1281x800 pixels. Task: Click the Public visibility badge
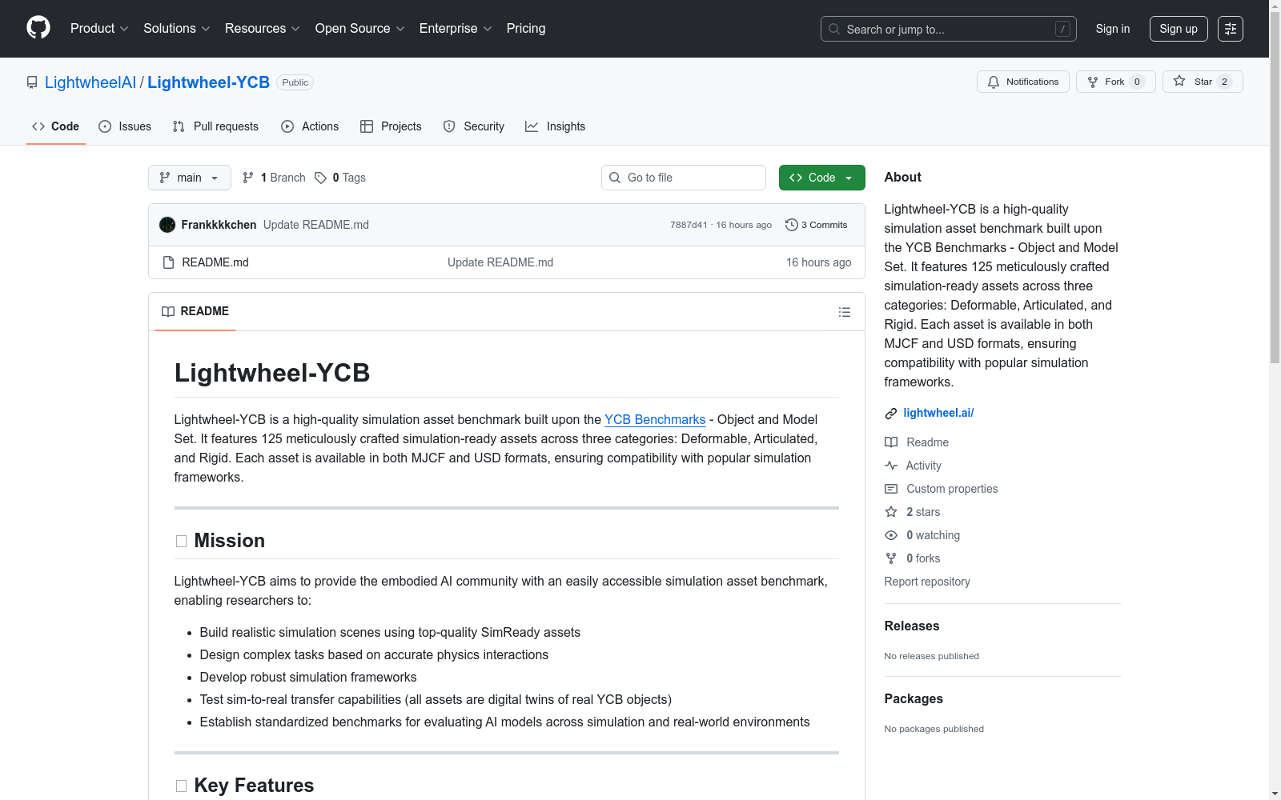coord(295,82)
